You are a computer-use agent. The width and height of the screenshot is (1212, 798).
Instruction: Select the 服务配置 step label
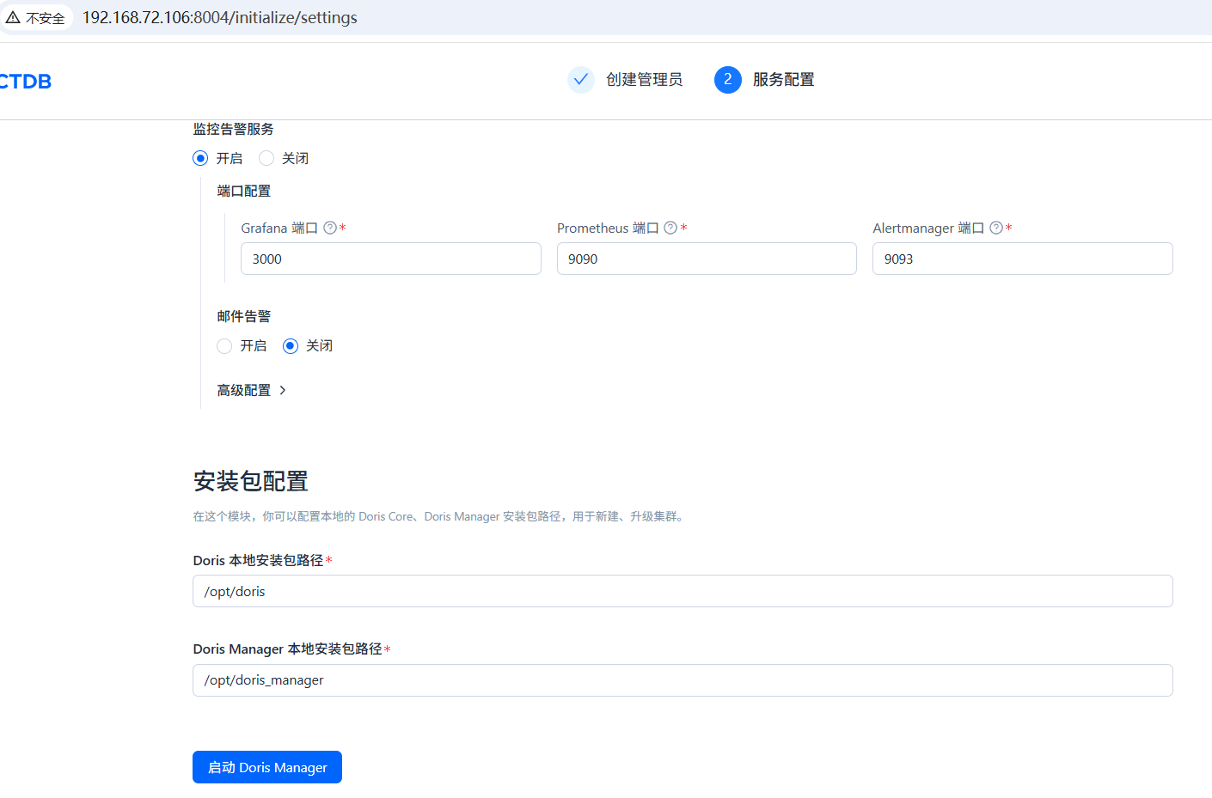[783, 80]
